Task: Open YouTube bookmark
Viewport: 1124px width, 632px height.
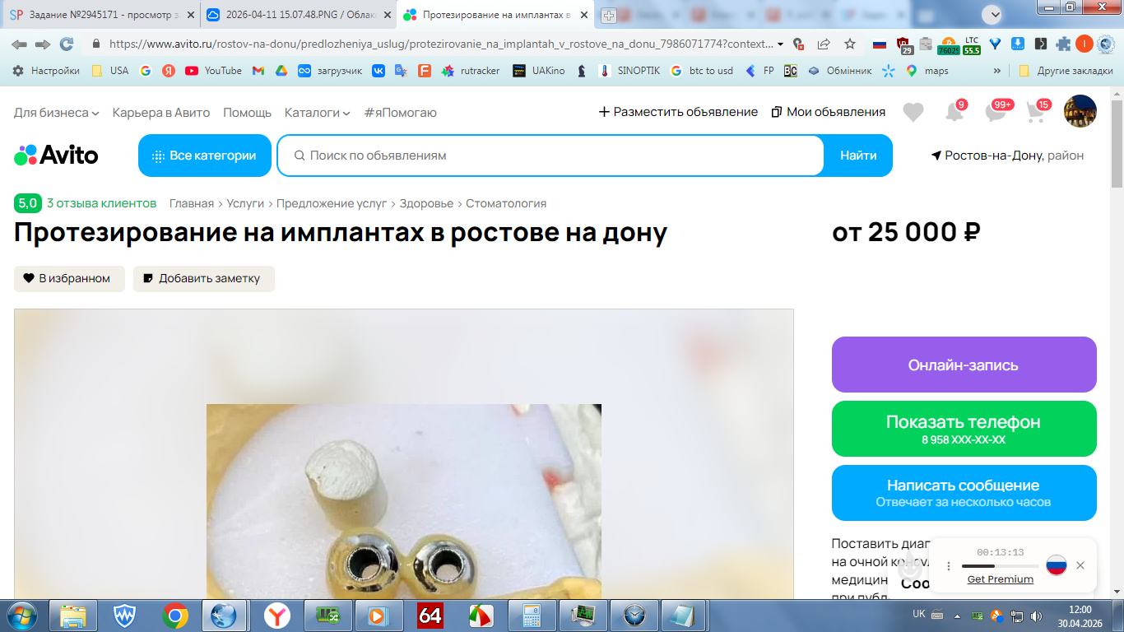Action: (x=214, y=71)
